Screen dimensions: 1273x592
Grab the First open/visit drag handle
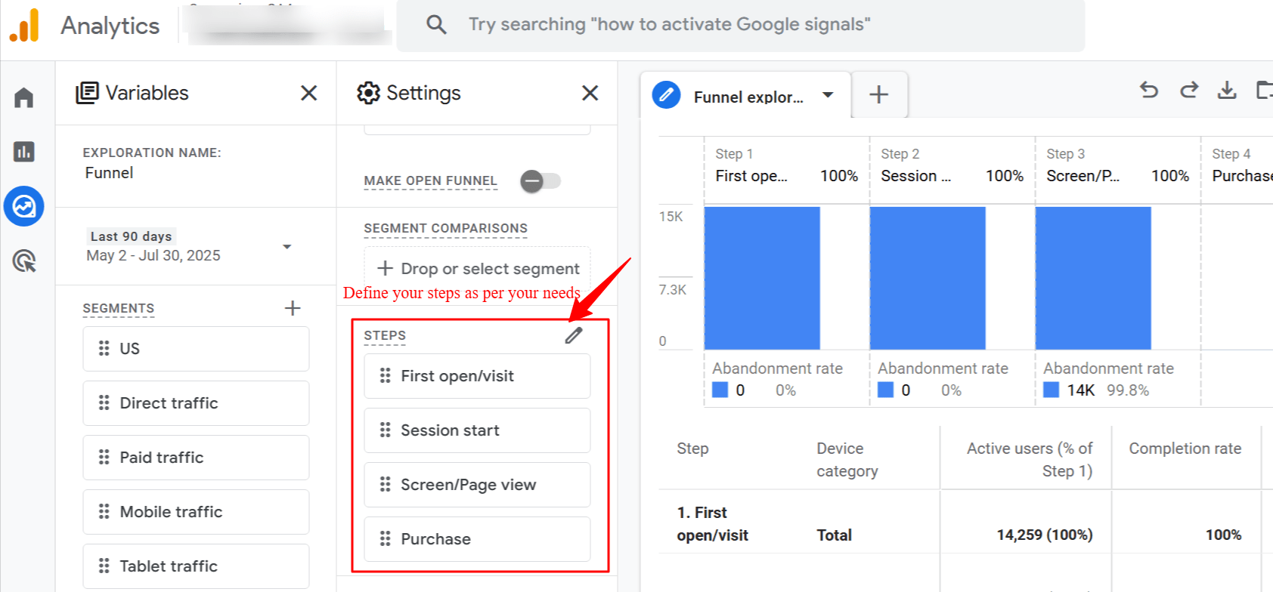(x=386, y=375)
